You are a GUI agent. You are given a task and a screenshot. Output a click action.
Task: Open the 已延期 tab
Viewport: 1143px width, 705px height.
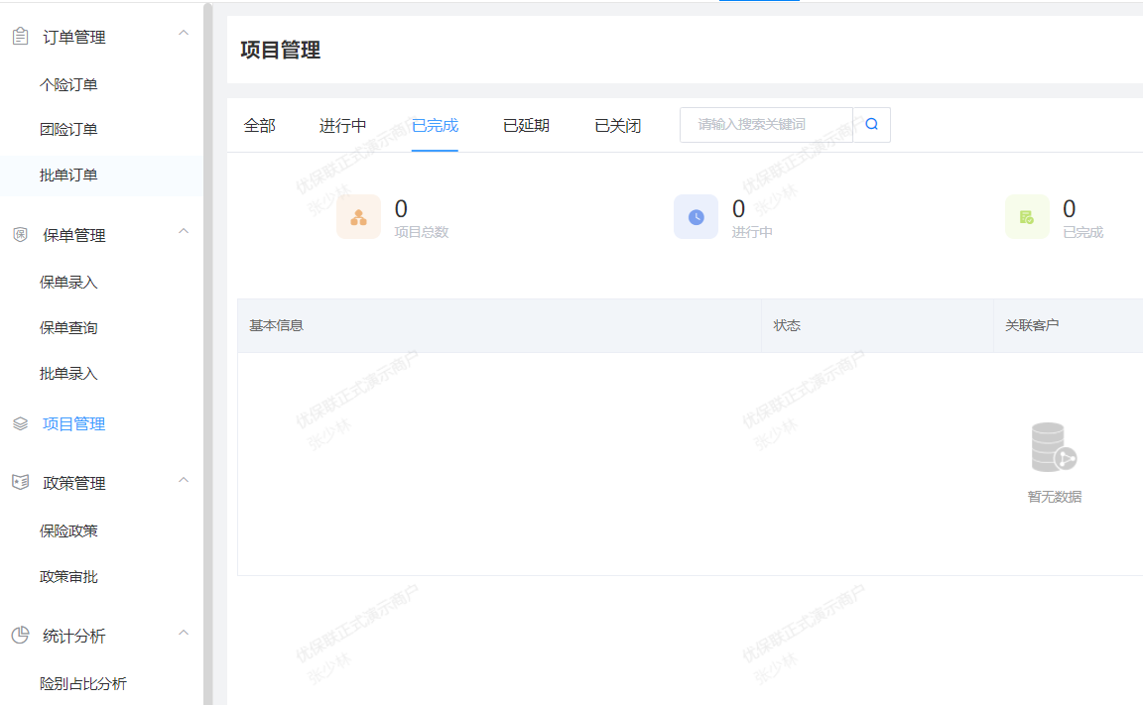pyautogui.click(x=526, y=125)
